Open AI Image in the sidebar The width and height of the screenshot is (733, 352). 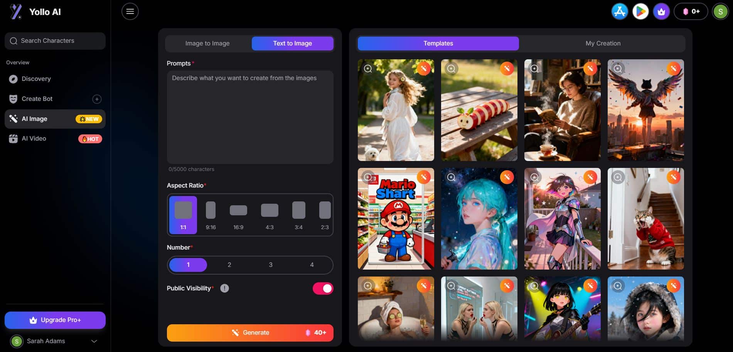click(55, 119)
